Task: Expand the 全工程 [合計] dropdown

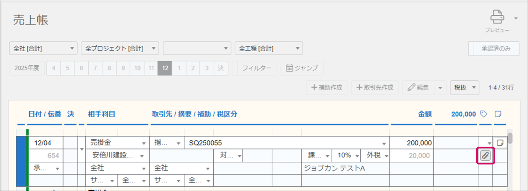Action: (269, 49)
